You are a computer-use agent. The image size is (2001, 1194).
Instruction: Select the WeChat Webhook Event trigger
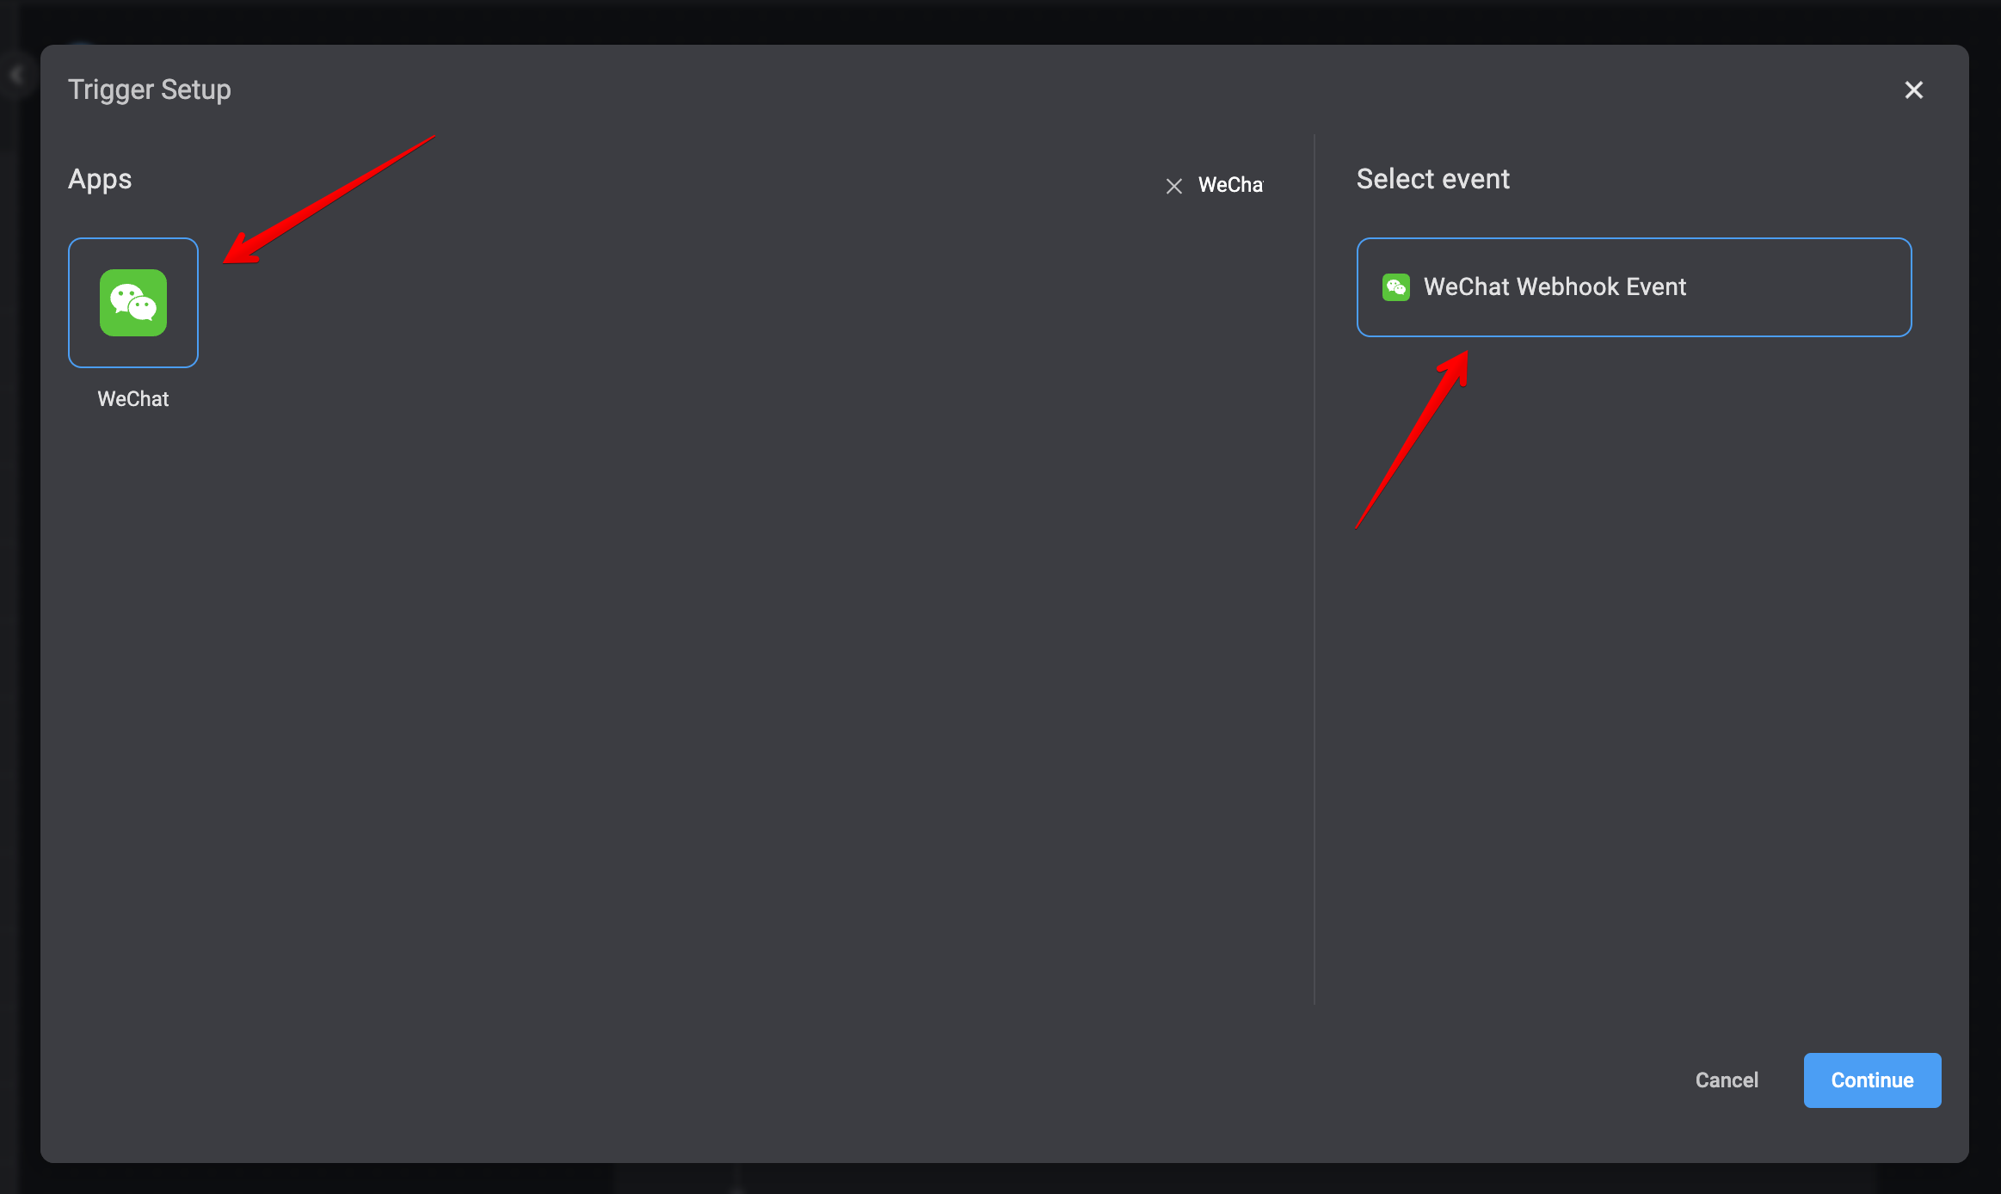[1634, 287]
